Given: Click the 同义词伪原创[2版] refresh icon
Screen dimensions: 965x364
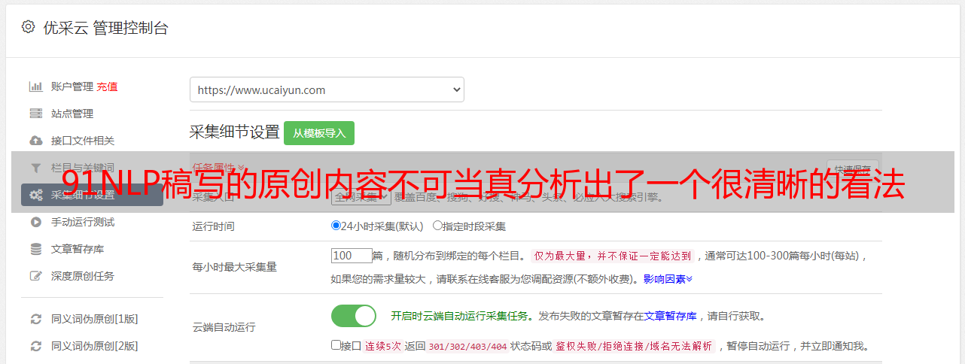Looking at the screenshot, I should click(35, 346).
